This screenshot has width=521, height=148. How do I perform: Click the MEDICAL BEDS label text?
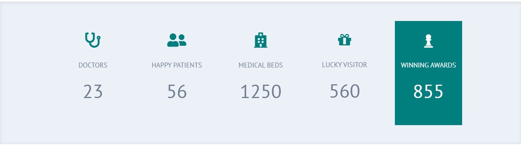point(261,65)
